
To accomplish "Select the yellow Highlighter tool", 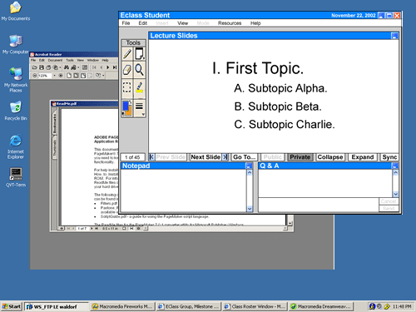I will [140, 87].
